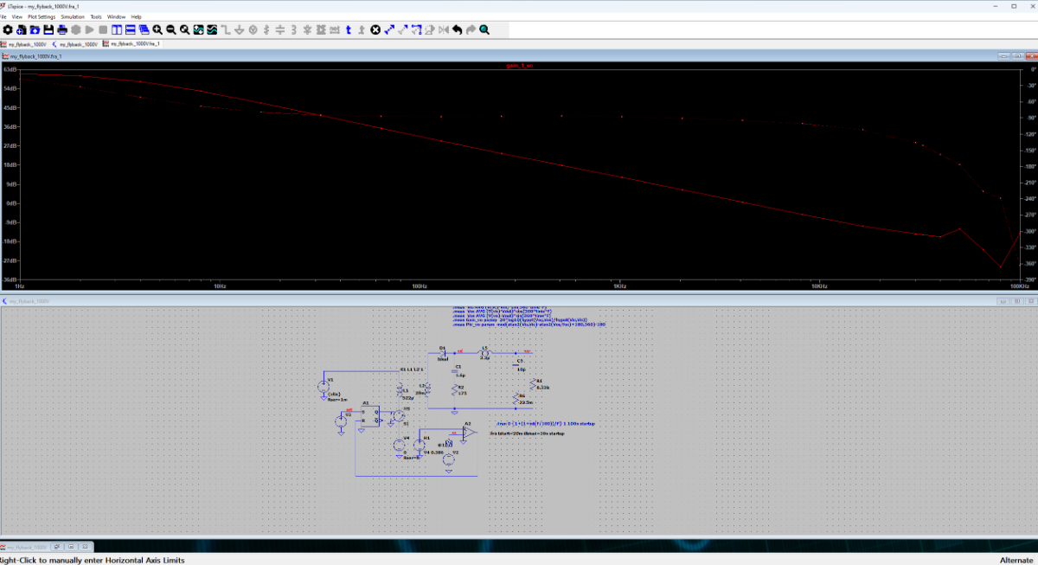The height and width of the screenshot is (565, 1038).
Task: Select the text 't' tool icon
Action: pos(349,29)
